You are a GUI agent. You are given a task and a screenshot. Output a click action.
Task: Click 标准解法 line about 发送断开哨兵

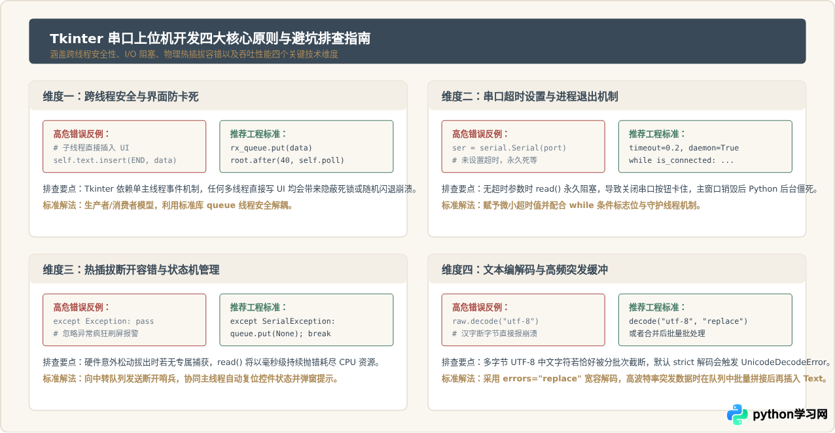click(x=191, y=379)
